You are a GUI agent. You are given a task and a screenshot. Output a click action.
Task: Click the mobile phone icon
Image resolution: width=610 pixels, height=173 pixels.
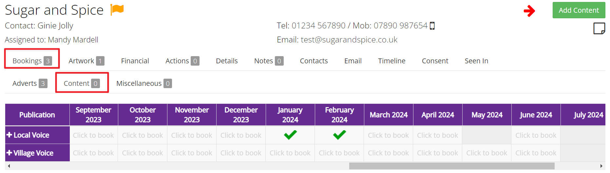click(x=432, y=26)
